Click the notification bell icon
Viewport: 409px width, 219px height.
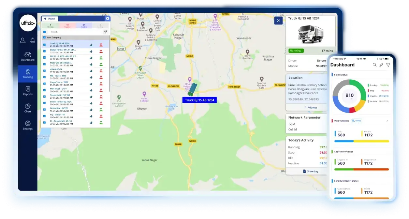pyautogui.click(x=33, y=40)
